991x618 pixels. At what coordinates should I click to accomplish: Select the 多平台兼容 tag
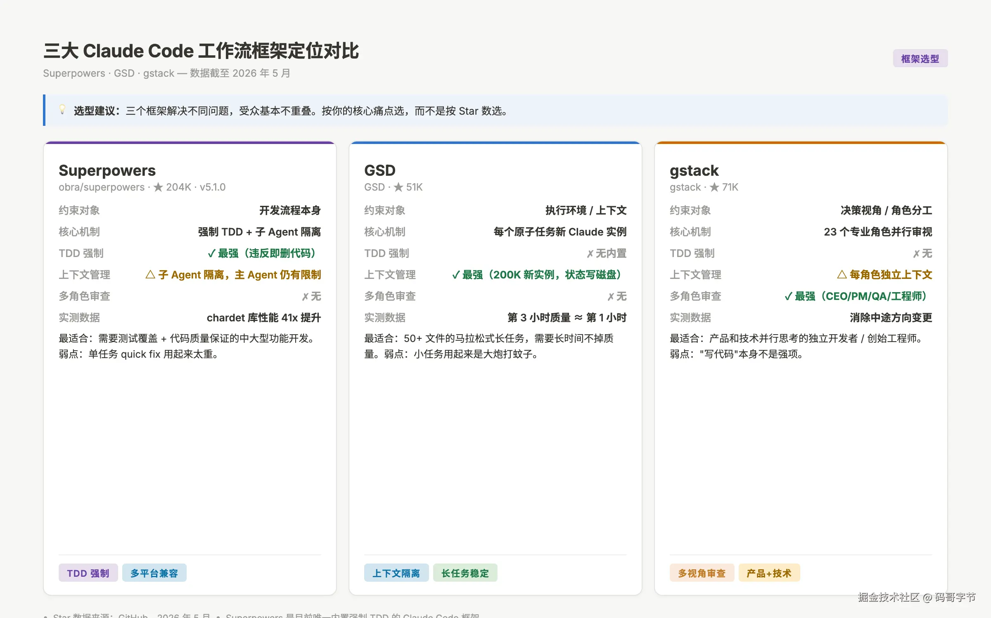point(154,573)
